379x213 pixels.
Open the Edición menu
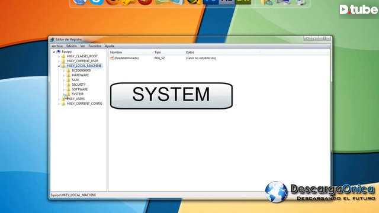(x=72, y=46)
